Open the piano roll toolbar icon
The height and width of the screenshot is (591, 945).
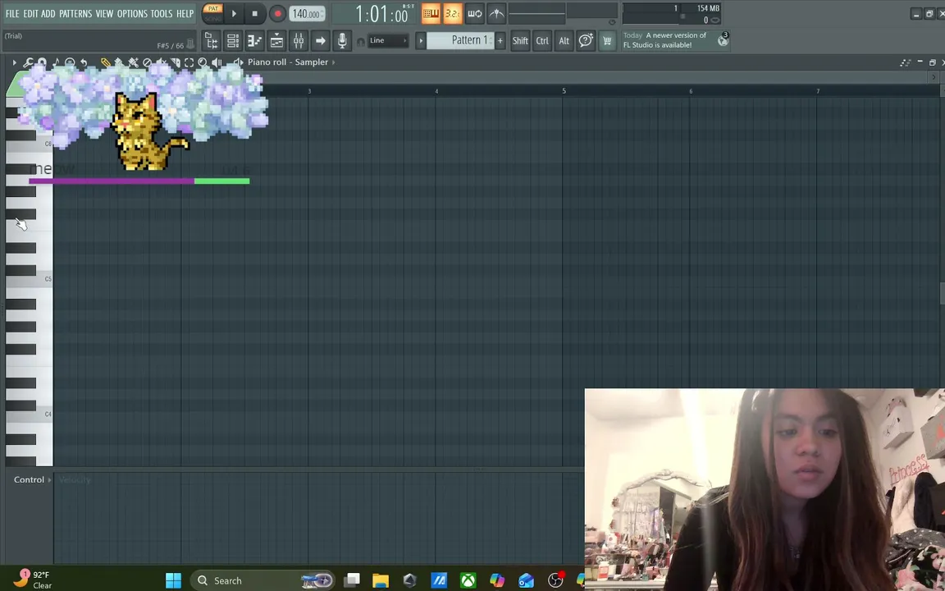click(254, 40)
